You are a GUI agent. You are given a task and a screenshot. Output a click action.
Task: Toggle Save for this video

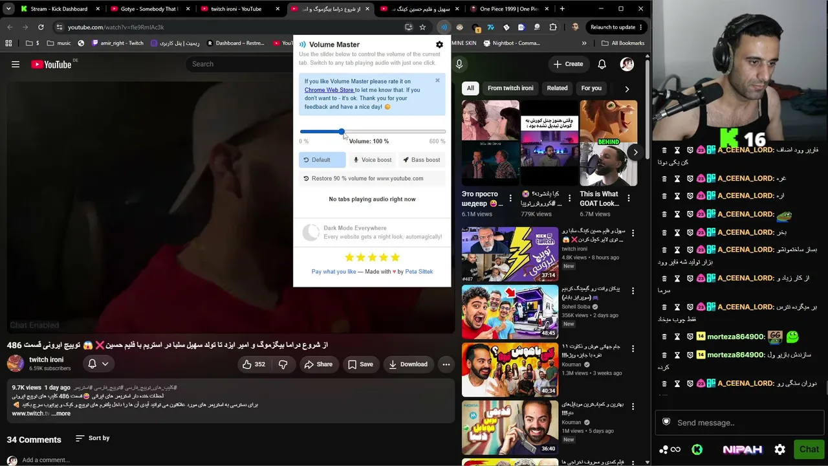[x=360, y=364]
